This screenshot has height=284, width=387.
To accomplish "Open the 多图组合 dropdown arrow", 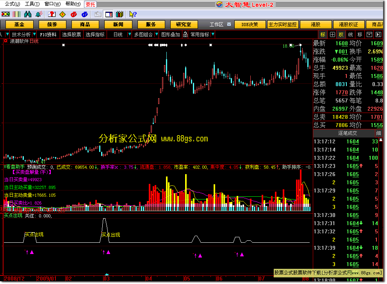I will click(x=156, y=35).
